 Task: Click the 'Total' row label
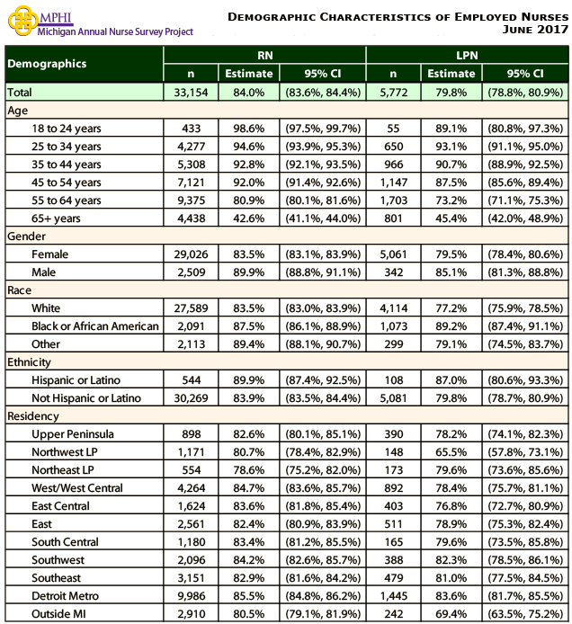coord(20,93)
